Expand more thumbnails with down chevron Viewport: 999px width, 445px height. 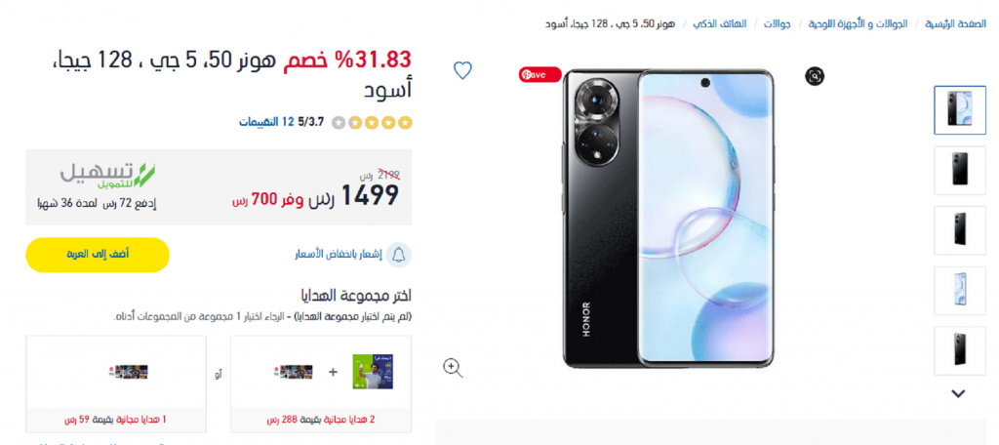click(x=958, y=394)
